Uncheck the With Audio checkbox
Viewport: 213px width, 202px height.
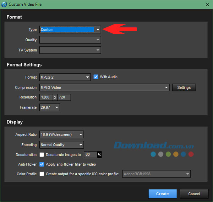tap(96, 77)
